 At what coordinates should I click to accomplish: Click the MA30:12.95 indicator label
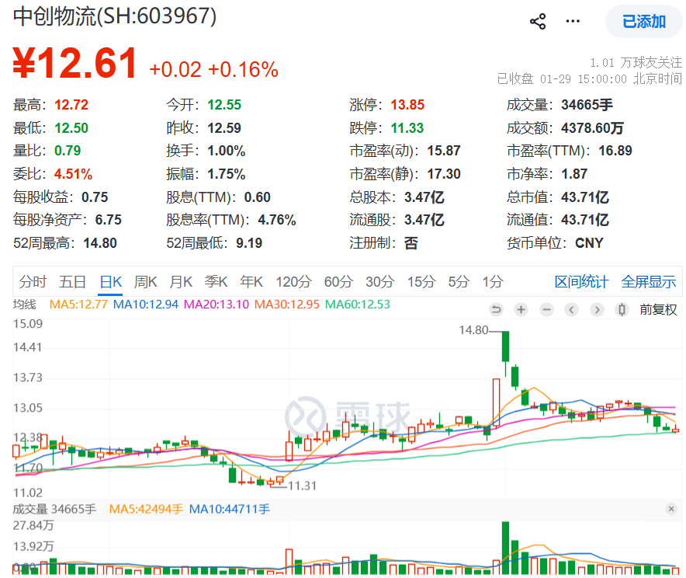(287, 305)
